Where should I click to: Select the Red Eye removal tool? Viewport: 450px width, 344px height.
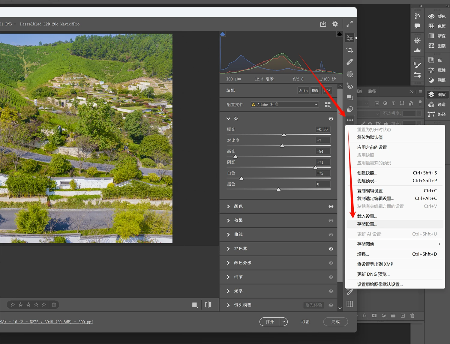pyautogui.click(x=349, y=86)
